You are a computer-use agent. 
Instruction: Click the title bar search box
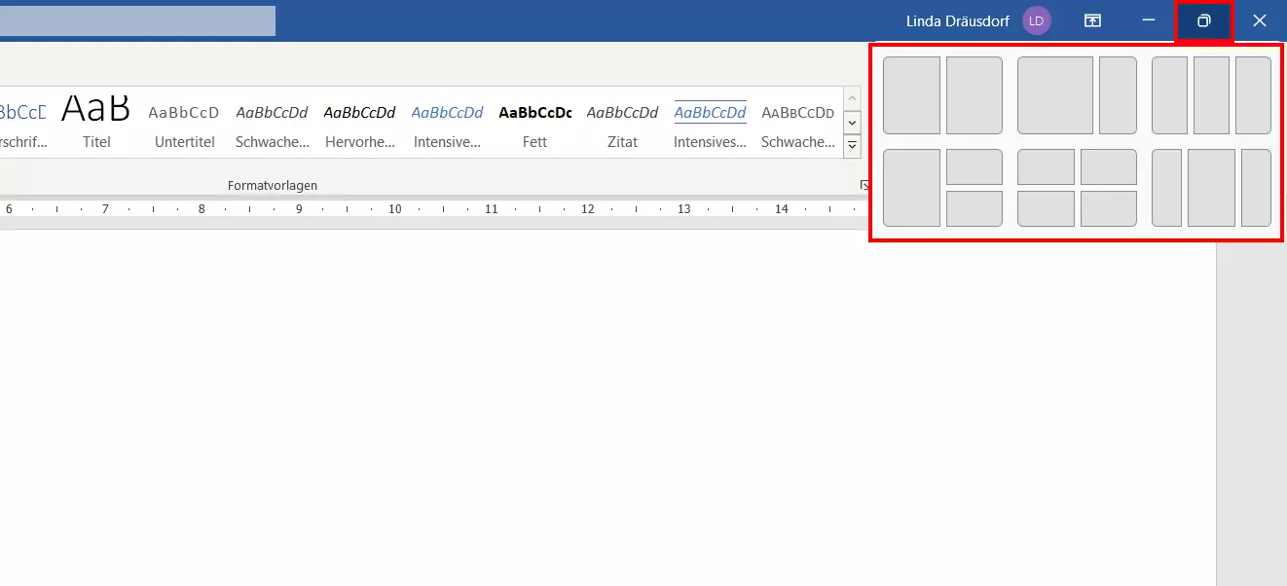tap(137, 20)
